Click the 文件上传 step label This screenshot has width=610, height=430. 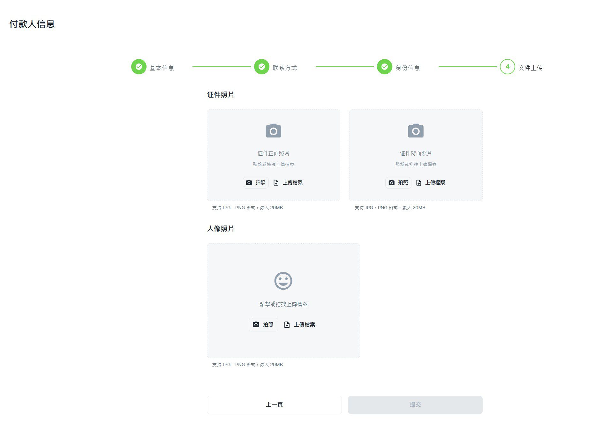[x=531, y=68]
